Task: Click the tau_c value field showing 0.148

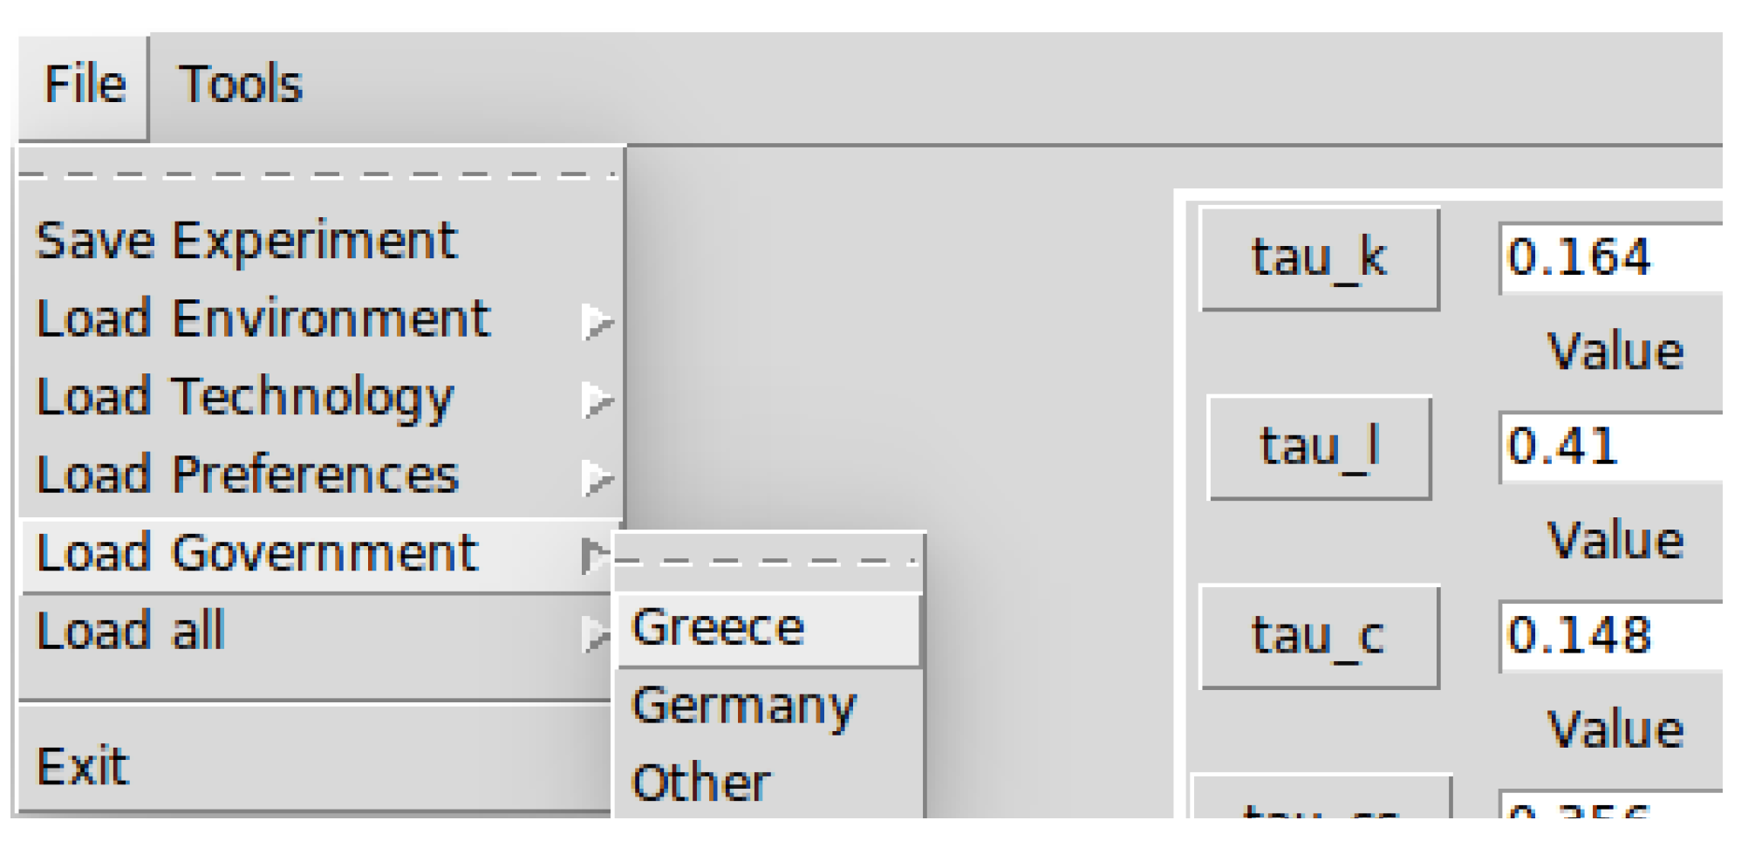Action: click(1610, 635)
